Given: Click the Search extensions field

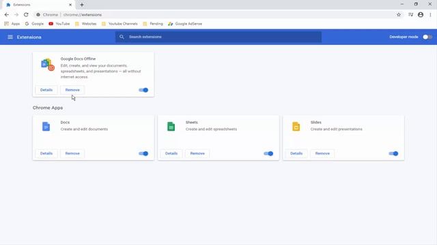Looking at the screenshot, I should [218, 37].
